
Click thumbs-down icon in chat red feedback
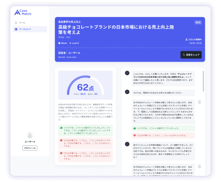(x=135, y=135)
